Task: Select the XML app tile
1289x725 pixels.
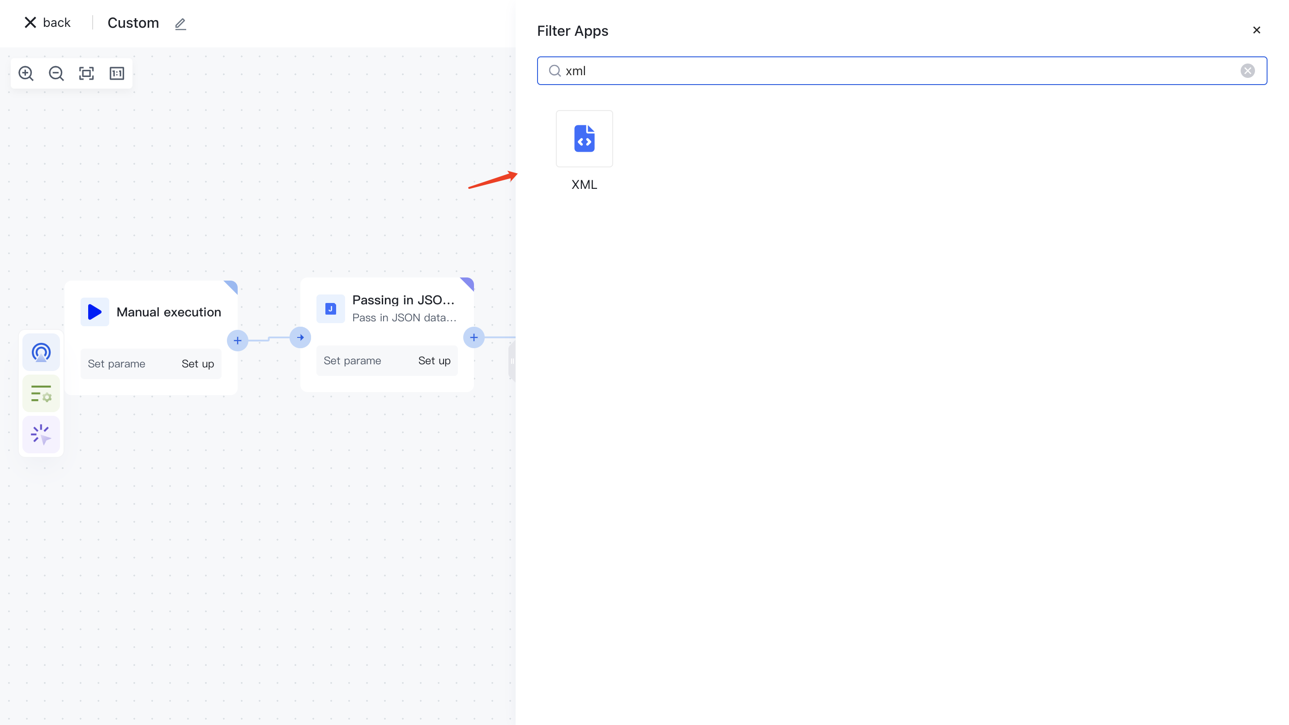Action: click(584, 139)
